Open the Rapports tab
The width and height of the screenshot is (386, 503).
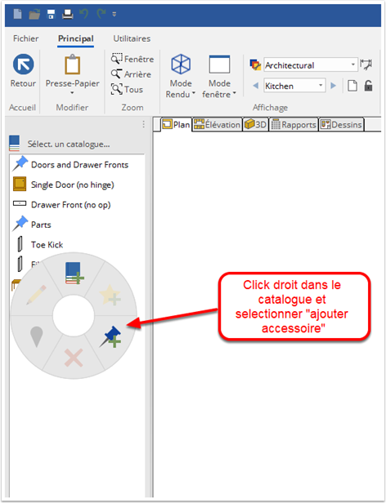tap(294, 124)
